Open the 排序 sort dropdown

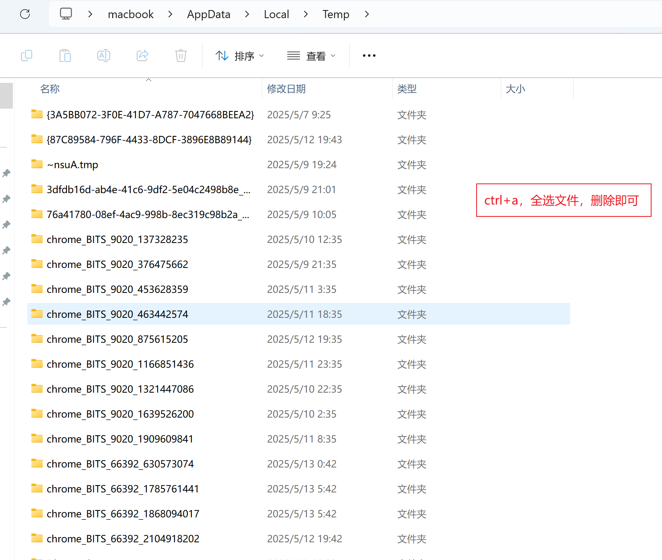[240, 56]
